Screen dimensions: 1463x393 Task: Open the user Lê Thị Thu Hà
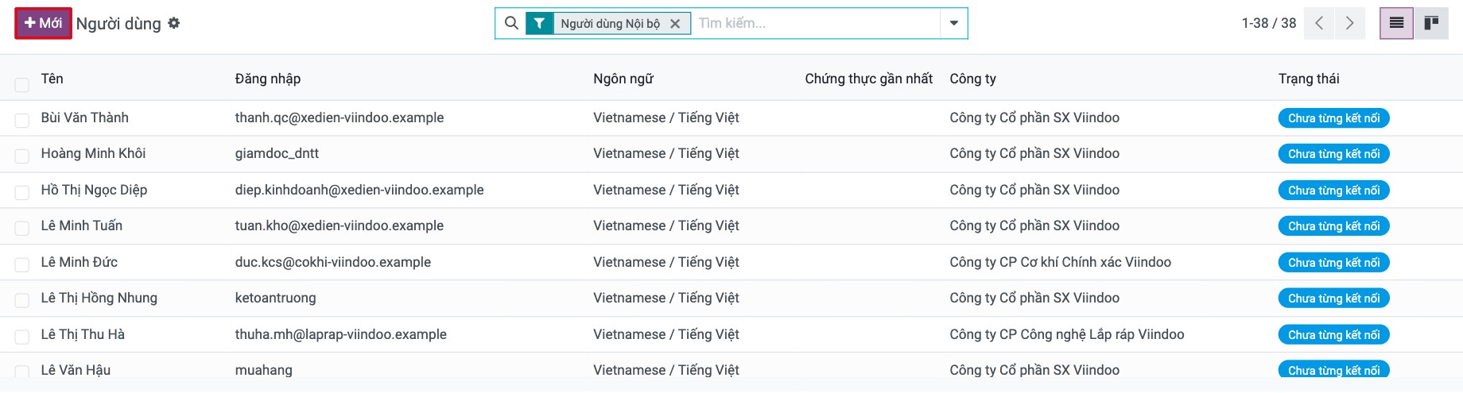tap(83, 334)
